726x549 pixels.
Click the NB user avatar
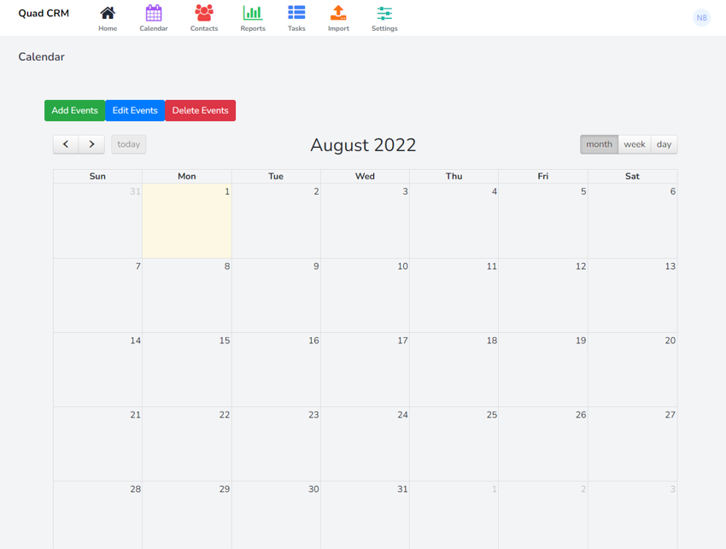pos(701,18)
